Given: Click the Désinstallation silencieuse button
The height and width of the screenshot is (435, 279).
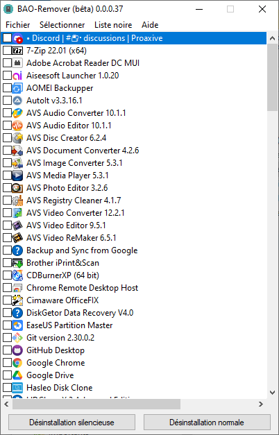Looking at the screenshot, I should 71,423.
